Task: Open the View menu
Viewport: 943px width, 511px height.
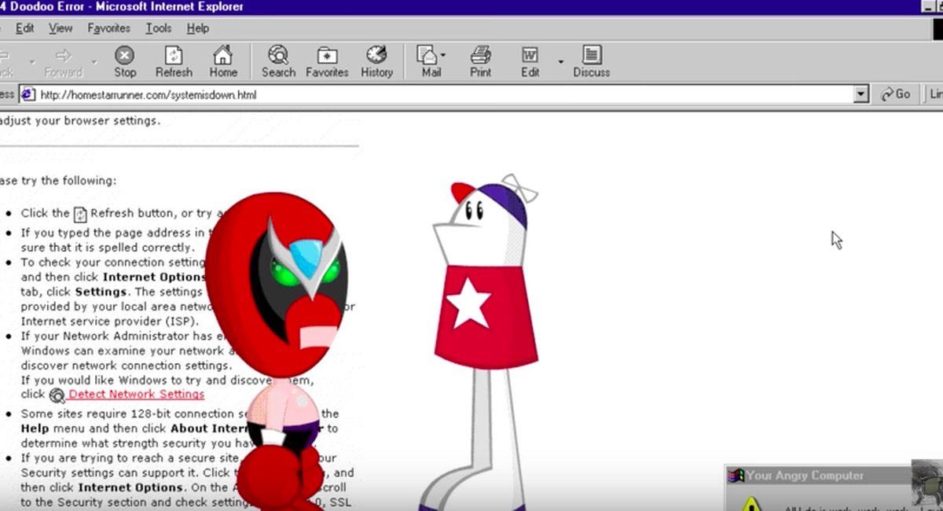Action: pyautogui.click(x=61, y=28)
